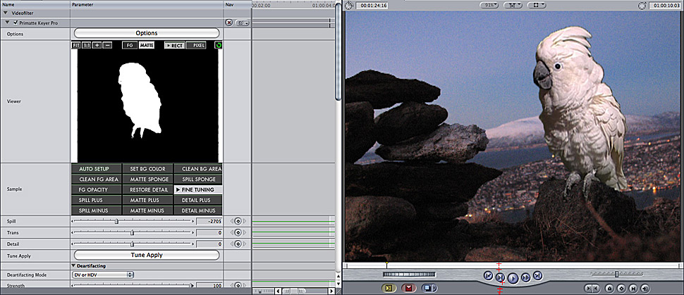This screenshot has width=684, height=295.
Task: Click the plus zoom-in icon in viewer
Action: pyautogui.click(x=97, y=45)
